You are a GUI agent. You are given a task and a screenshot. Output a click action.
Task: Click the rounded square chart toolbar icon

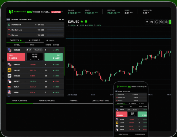[x=157, y=22]
